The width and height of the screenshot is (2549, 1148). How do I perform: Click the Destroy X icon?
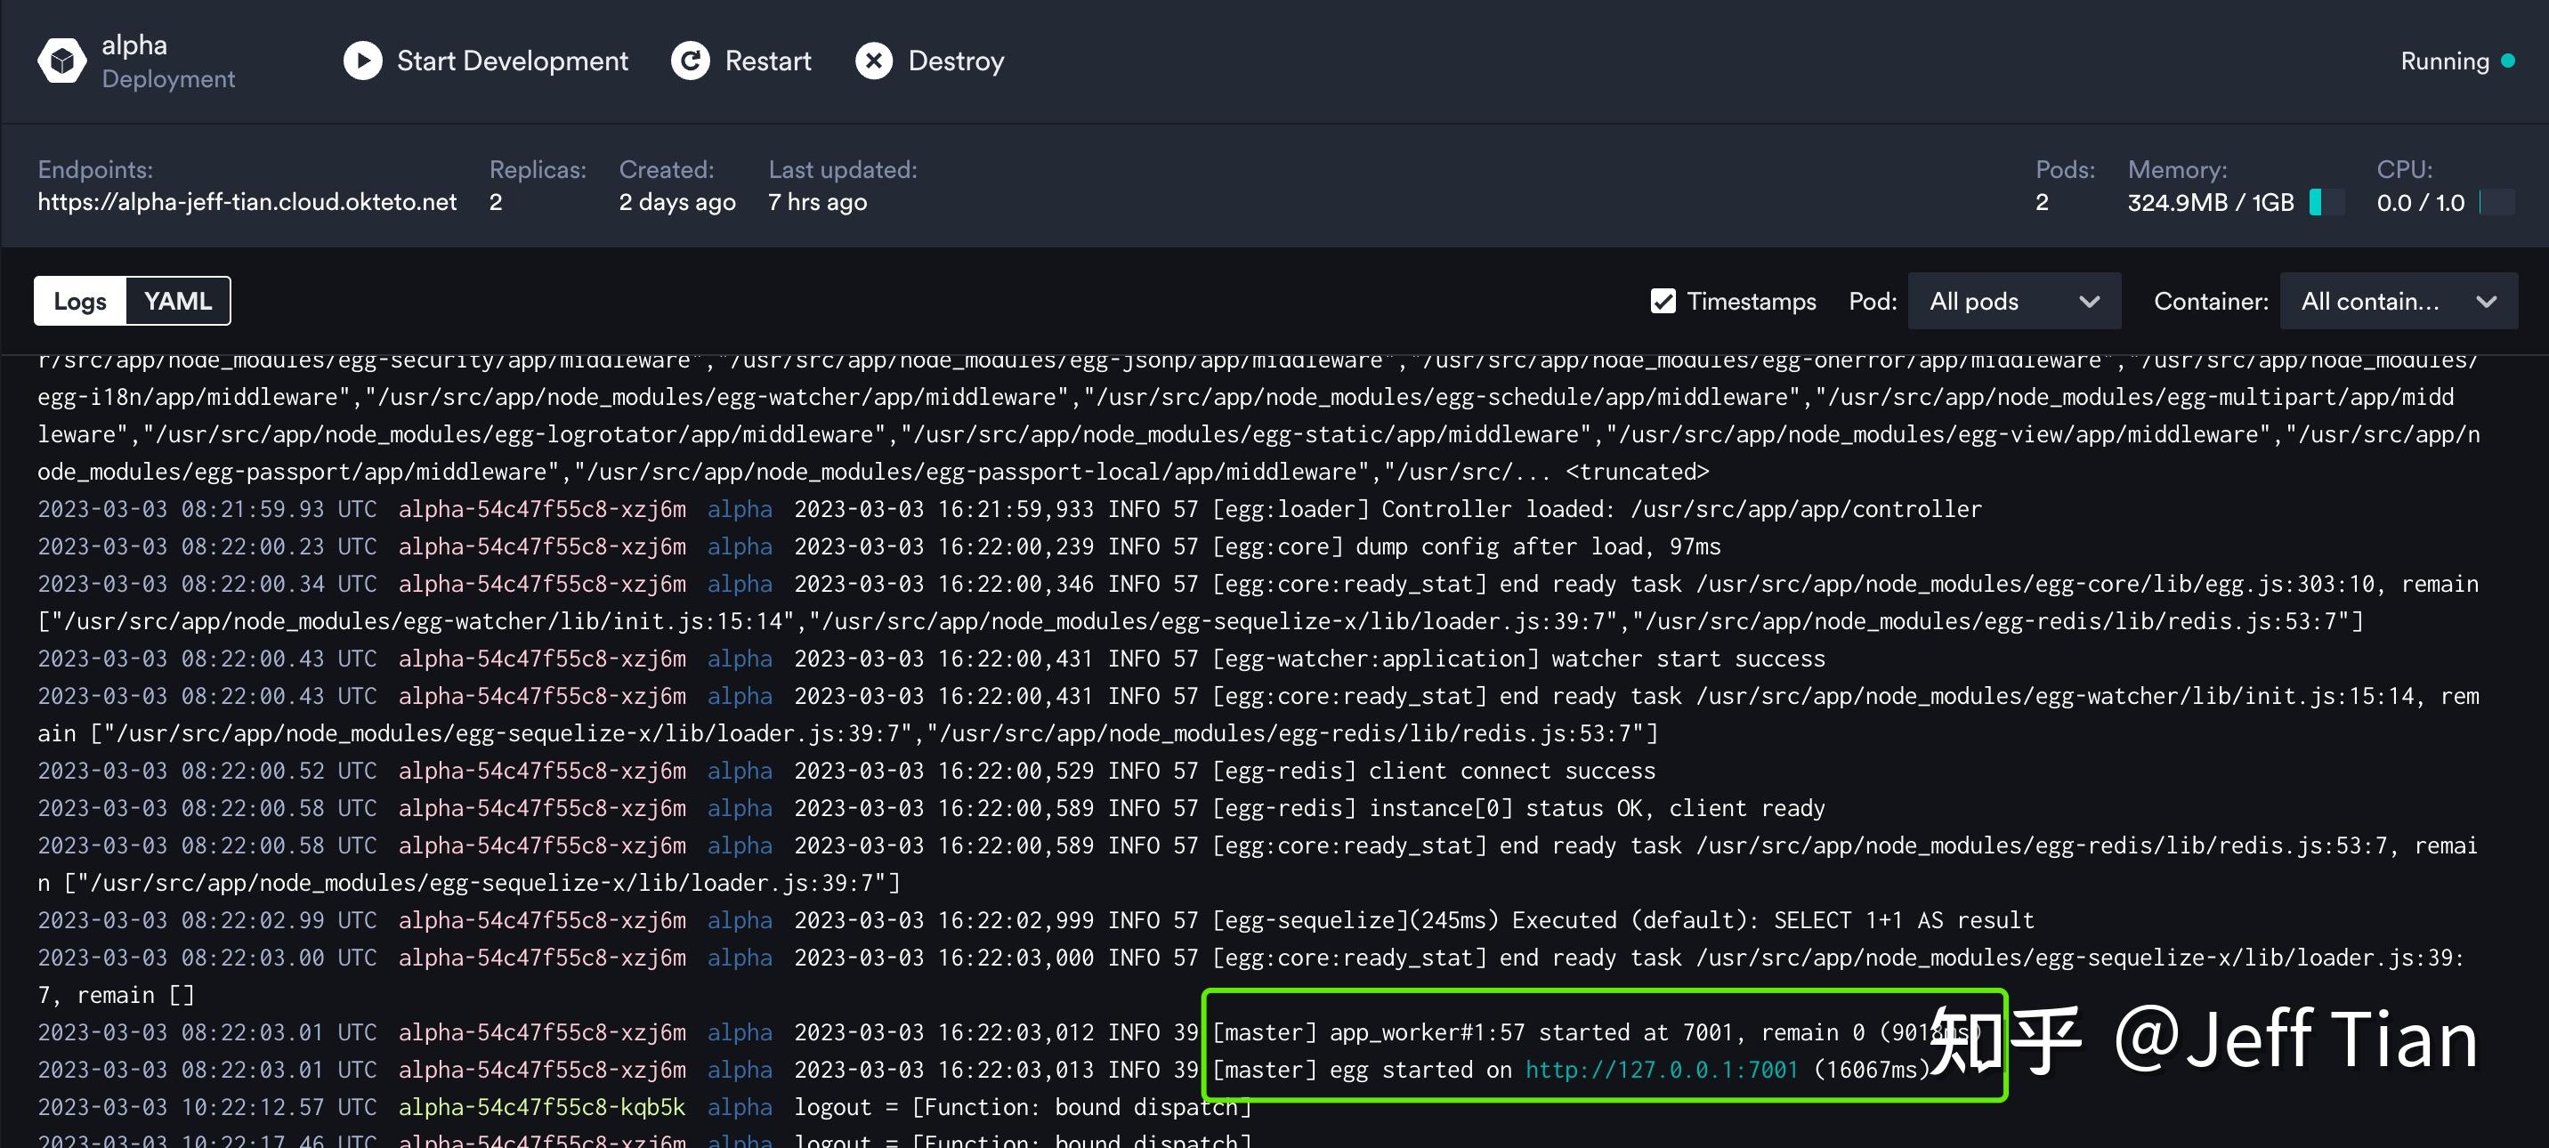tap(874, 61)
